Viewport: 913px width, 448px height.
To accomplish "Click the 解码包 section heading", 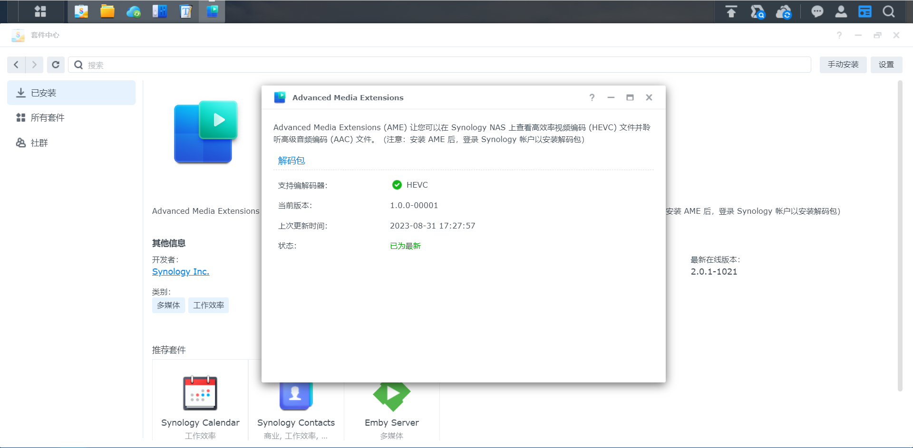I will pos(291,161).
